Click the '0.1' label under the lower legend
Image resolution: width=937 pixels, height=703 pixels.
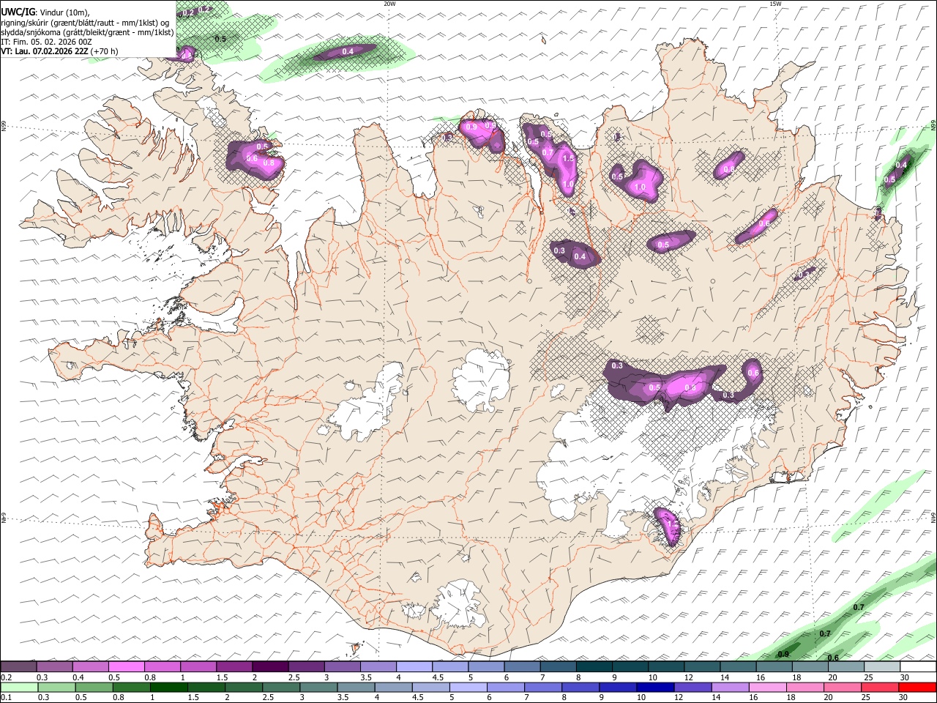[x=6, y=697]
